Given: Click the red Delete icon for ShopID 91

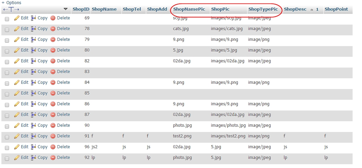Looking at the screenshot, I should (53, 136).
